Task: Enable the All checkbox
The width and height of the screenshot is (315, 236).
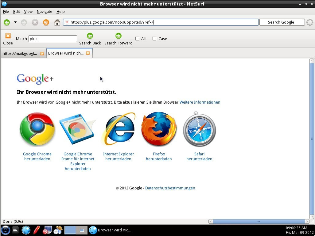Action: coord(137,39)
